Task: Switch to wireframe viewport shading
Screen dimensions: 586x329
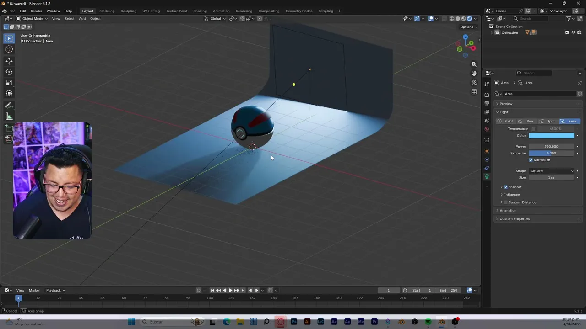Action: click(452, 19)
